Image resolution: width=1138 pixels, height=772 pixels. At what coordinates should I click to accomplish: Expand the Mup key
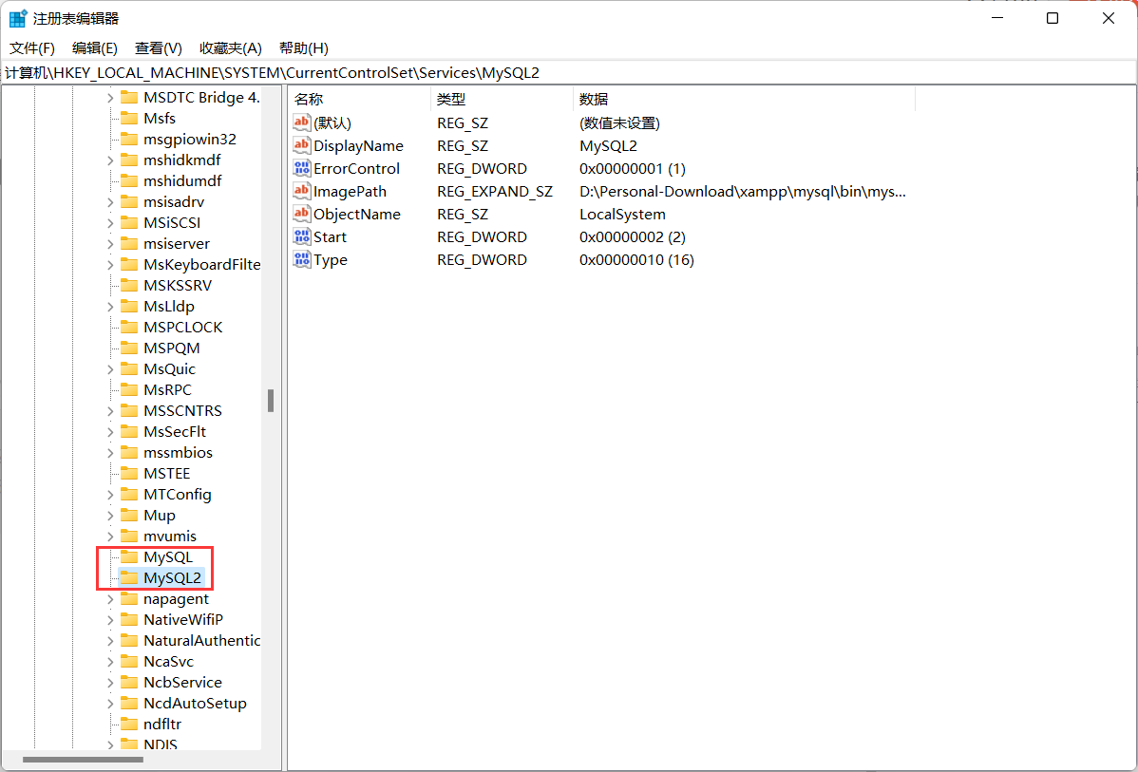[x=110, y=516]
